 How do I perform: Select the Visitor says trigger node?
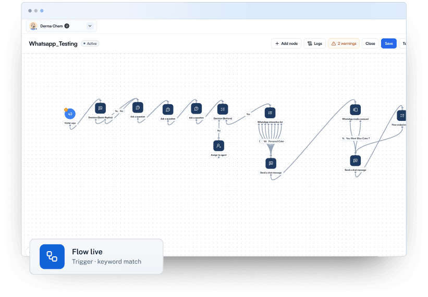click(70, 114)
